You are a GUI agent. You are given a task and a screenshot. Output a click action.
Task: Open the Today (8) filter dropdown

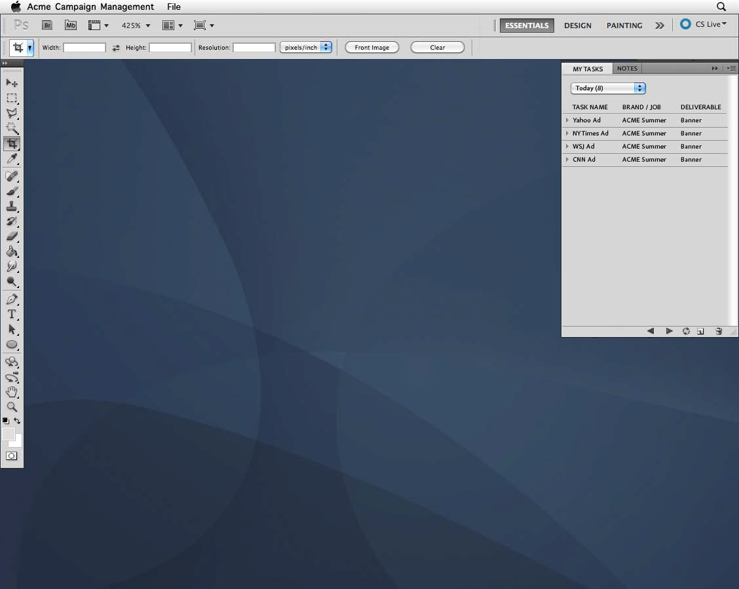click(x=608, y=88)
